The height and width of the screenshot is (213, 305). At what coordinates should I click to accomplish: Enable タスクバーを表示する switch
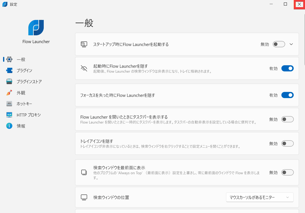point(287,119)
